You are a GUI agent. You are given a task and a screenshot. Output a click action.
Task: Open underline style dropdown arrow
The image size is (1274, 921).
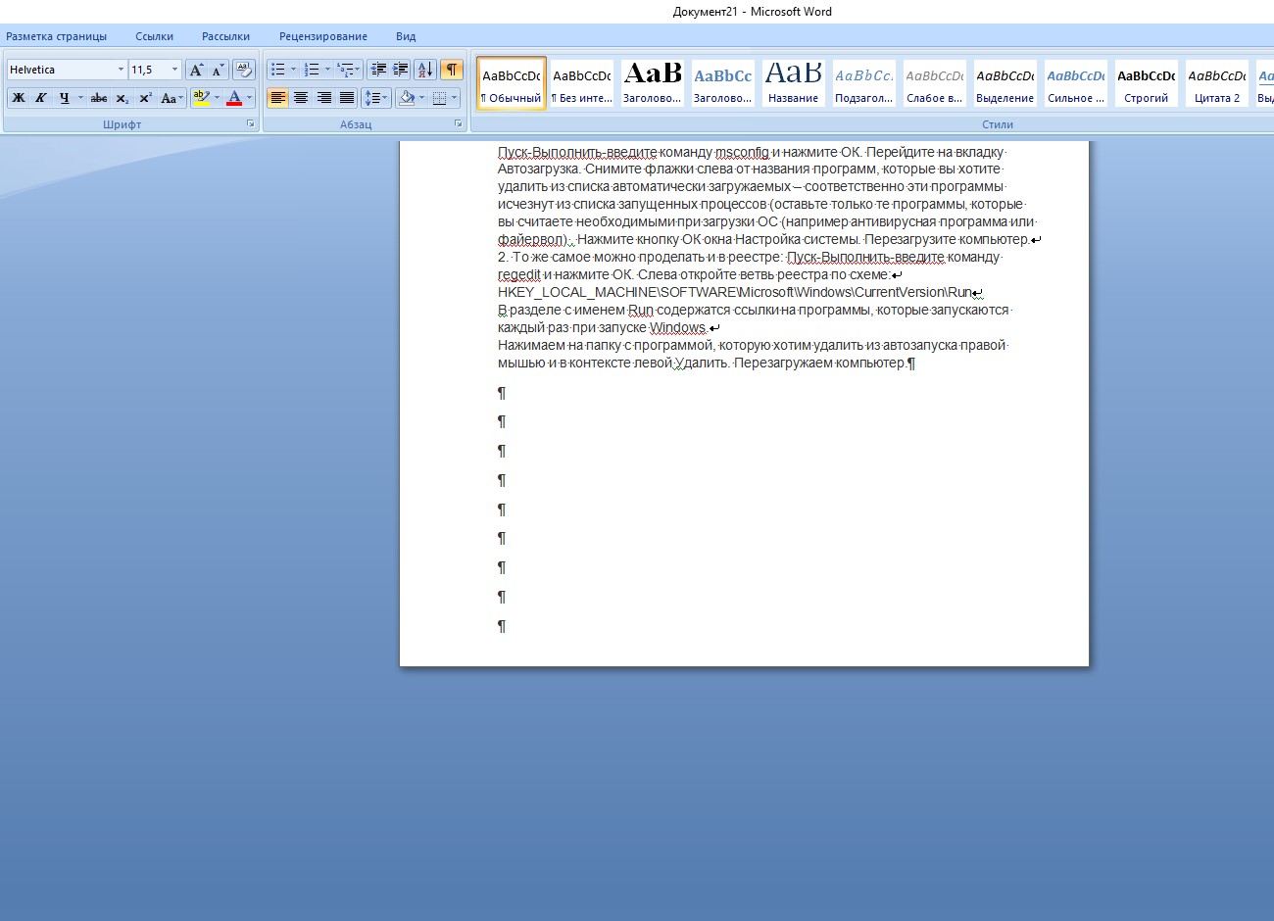pos(80,98)
